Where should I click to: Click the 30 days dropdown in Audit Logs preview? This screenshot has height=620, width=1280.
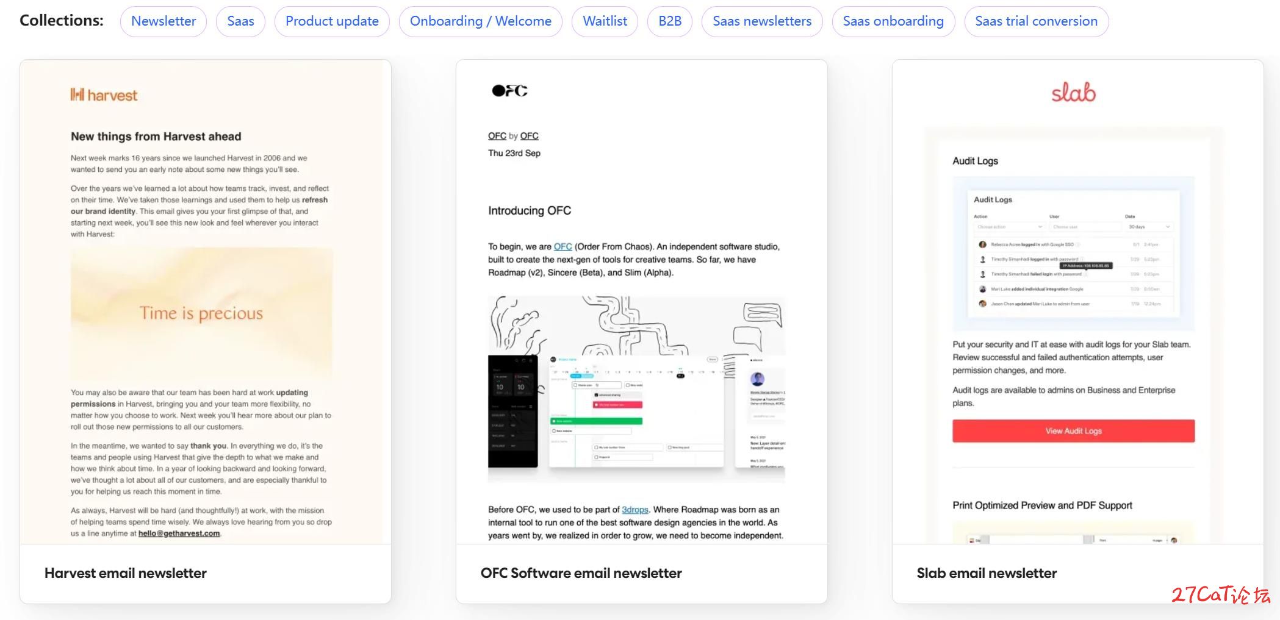click(1149, 227)
